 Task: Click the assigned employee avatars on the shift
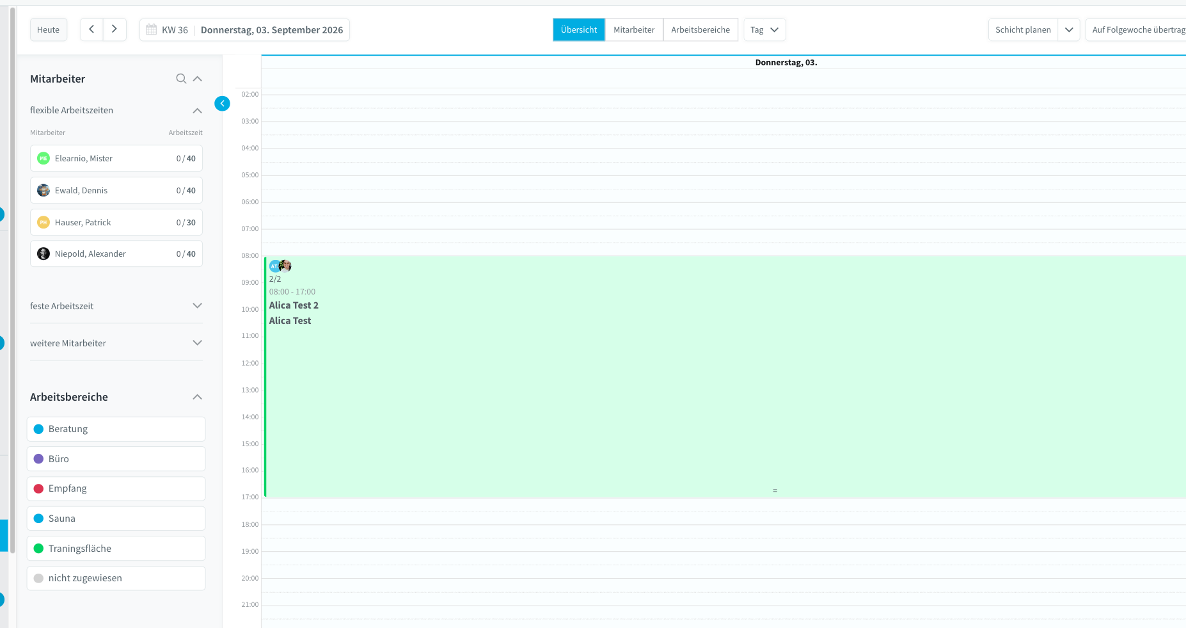tap(280, 266)
